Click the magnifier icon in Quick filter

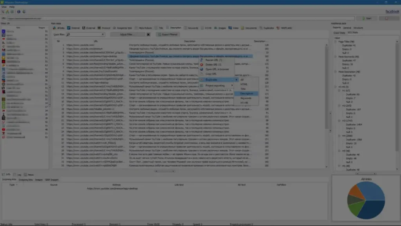point(68,35)
